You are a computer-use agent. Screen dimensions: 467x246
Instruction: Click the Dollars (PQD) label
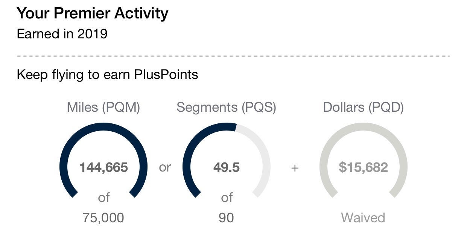tap(363, 108)
